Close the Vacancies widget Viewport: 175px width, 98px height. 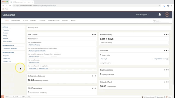[x=168, y=51]
